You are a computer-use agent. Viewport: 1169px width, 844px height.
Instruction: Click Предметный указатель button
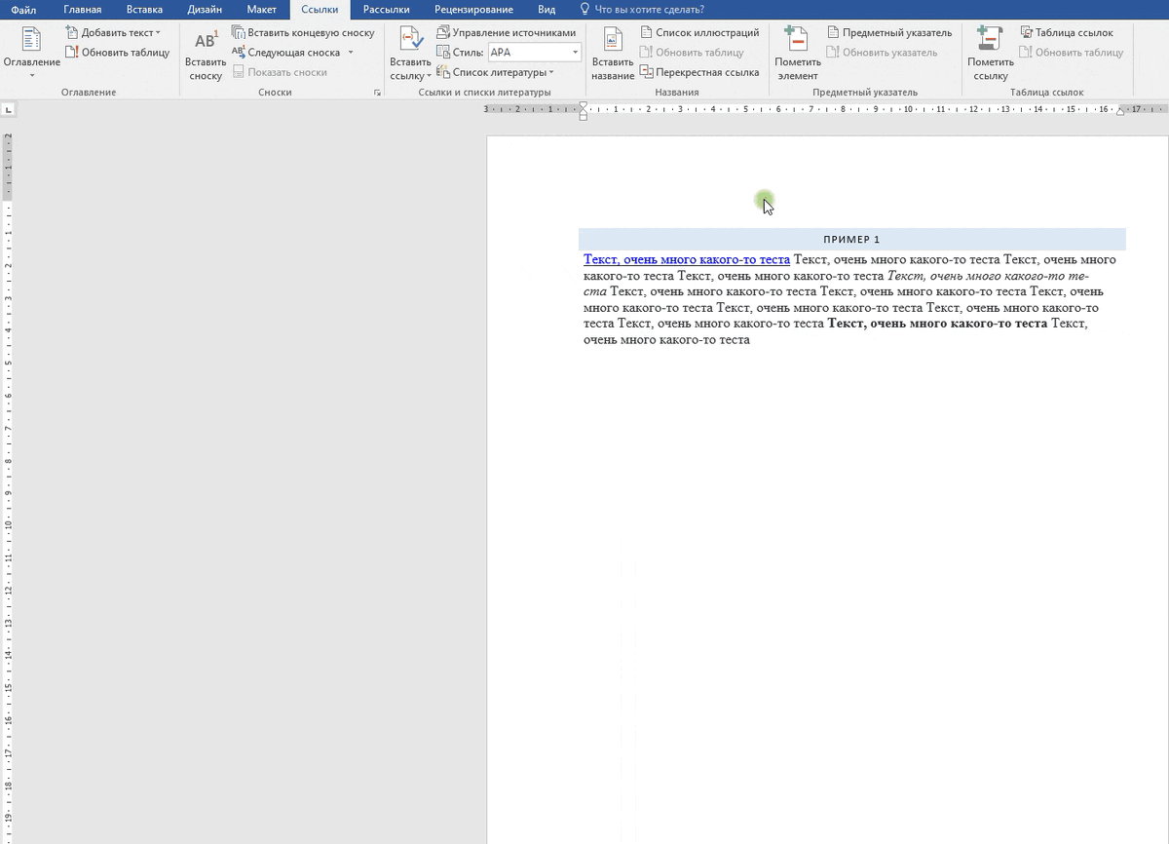(x=888, y=33)
